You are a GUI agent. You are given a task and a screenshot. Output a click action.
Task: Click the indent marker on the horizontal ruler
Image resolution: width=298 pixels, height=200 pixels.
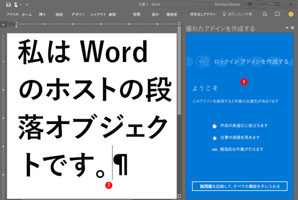coord(16,25)
